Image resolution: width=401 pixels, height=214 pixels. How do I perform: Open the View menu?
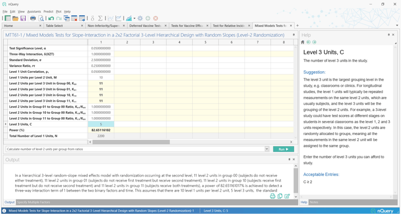21,12
